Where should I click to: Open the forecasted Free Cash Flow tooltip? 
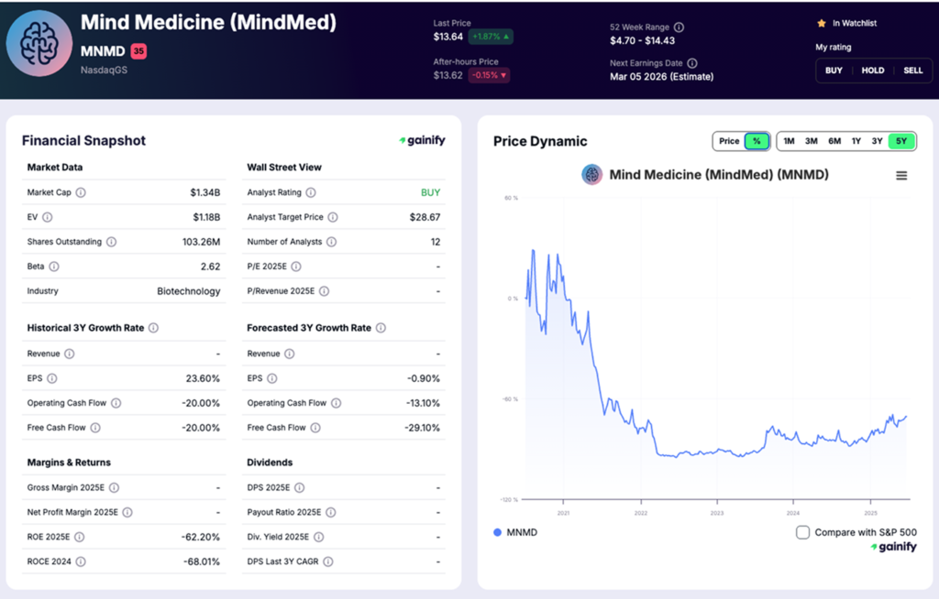(315, 427)
